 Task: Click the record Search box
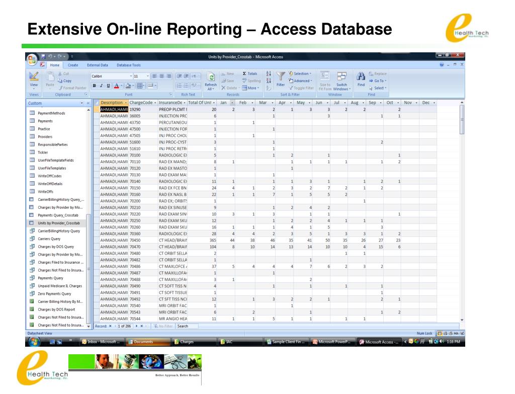tap(186, 326)
